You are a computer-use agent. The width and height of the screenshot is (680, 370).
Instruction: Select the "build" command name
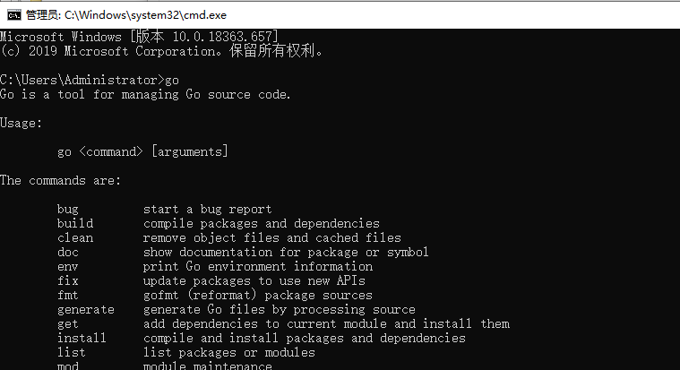pos(75,223)
